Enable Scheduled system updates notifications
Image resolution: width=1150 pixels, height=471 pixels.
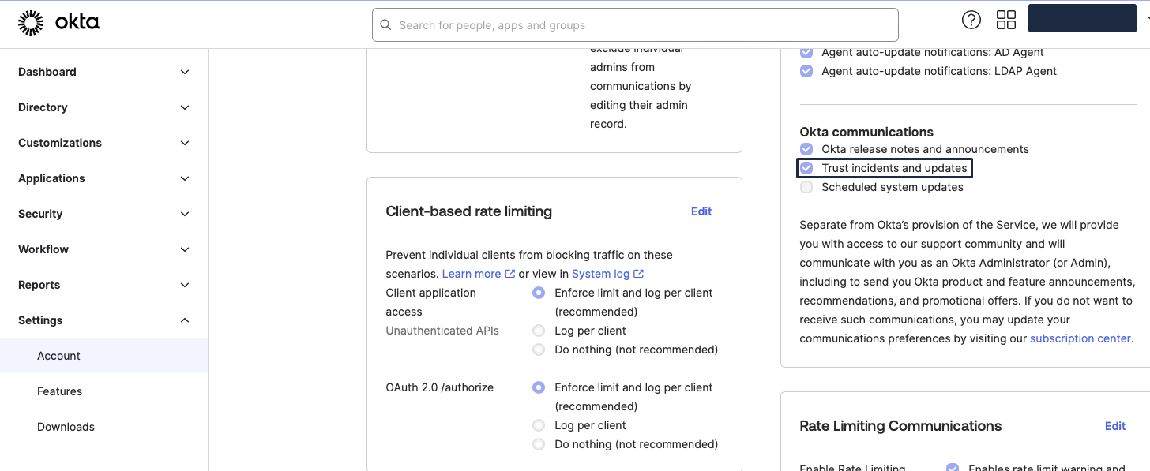click(806, 187)
